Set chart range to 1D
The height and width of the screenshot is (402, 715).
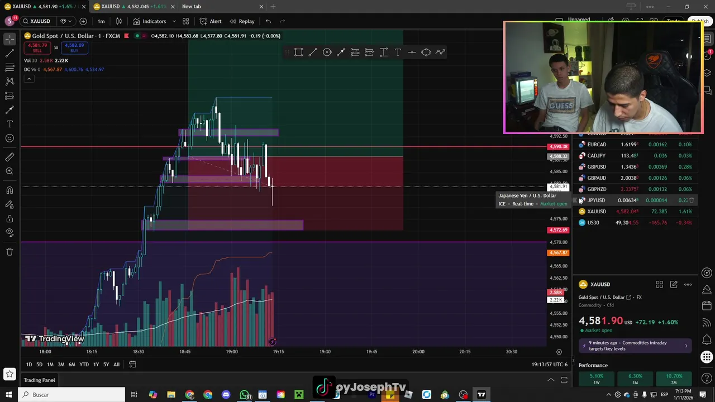click(x=29, y=365)
